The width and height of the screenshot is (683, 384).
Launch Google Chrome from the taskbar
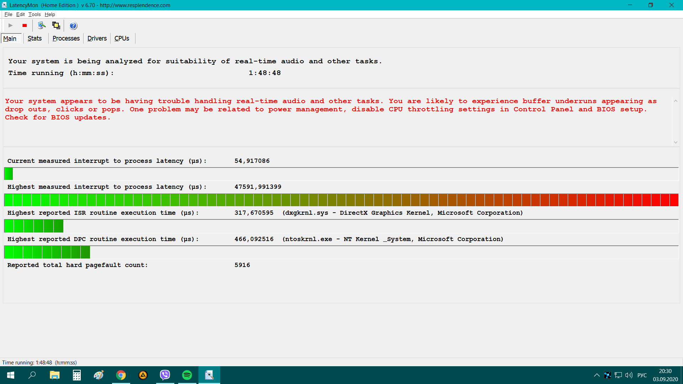(121, 375)
